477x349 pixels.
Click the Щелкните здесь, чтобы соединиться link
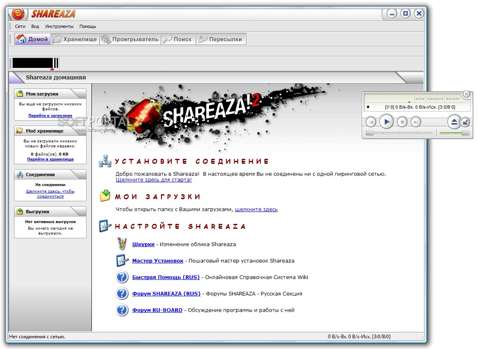coord(50,194)
